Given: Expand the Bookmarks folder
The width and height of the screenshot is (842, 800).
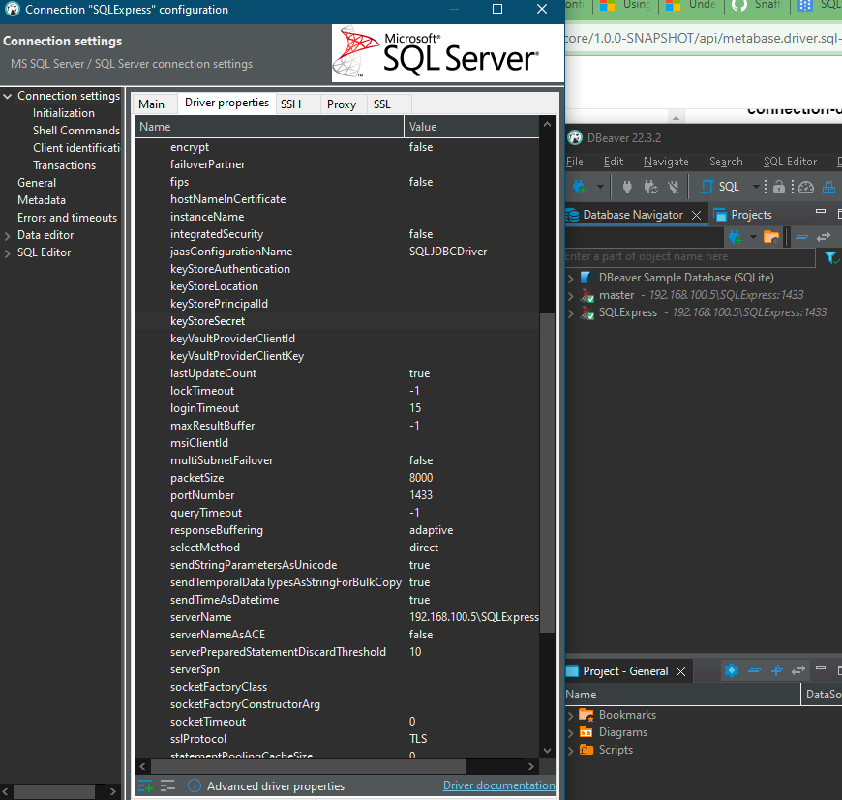Looking at the screenshot, I should [x=571, y=715].
